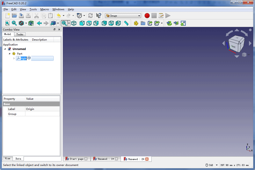
Task: Switch to the Tasks tab
Action: pyautogui.click(x=20, y=34)
